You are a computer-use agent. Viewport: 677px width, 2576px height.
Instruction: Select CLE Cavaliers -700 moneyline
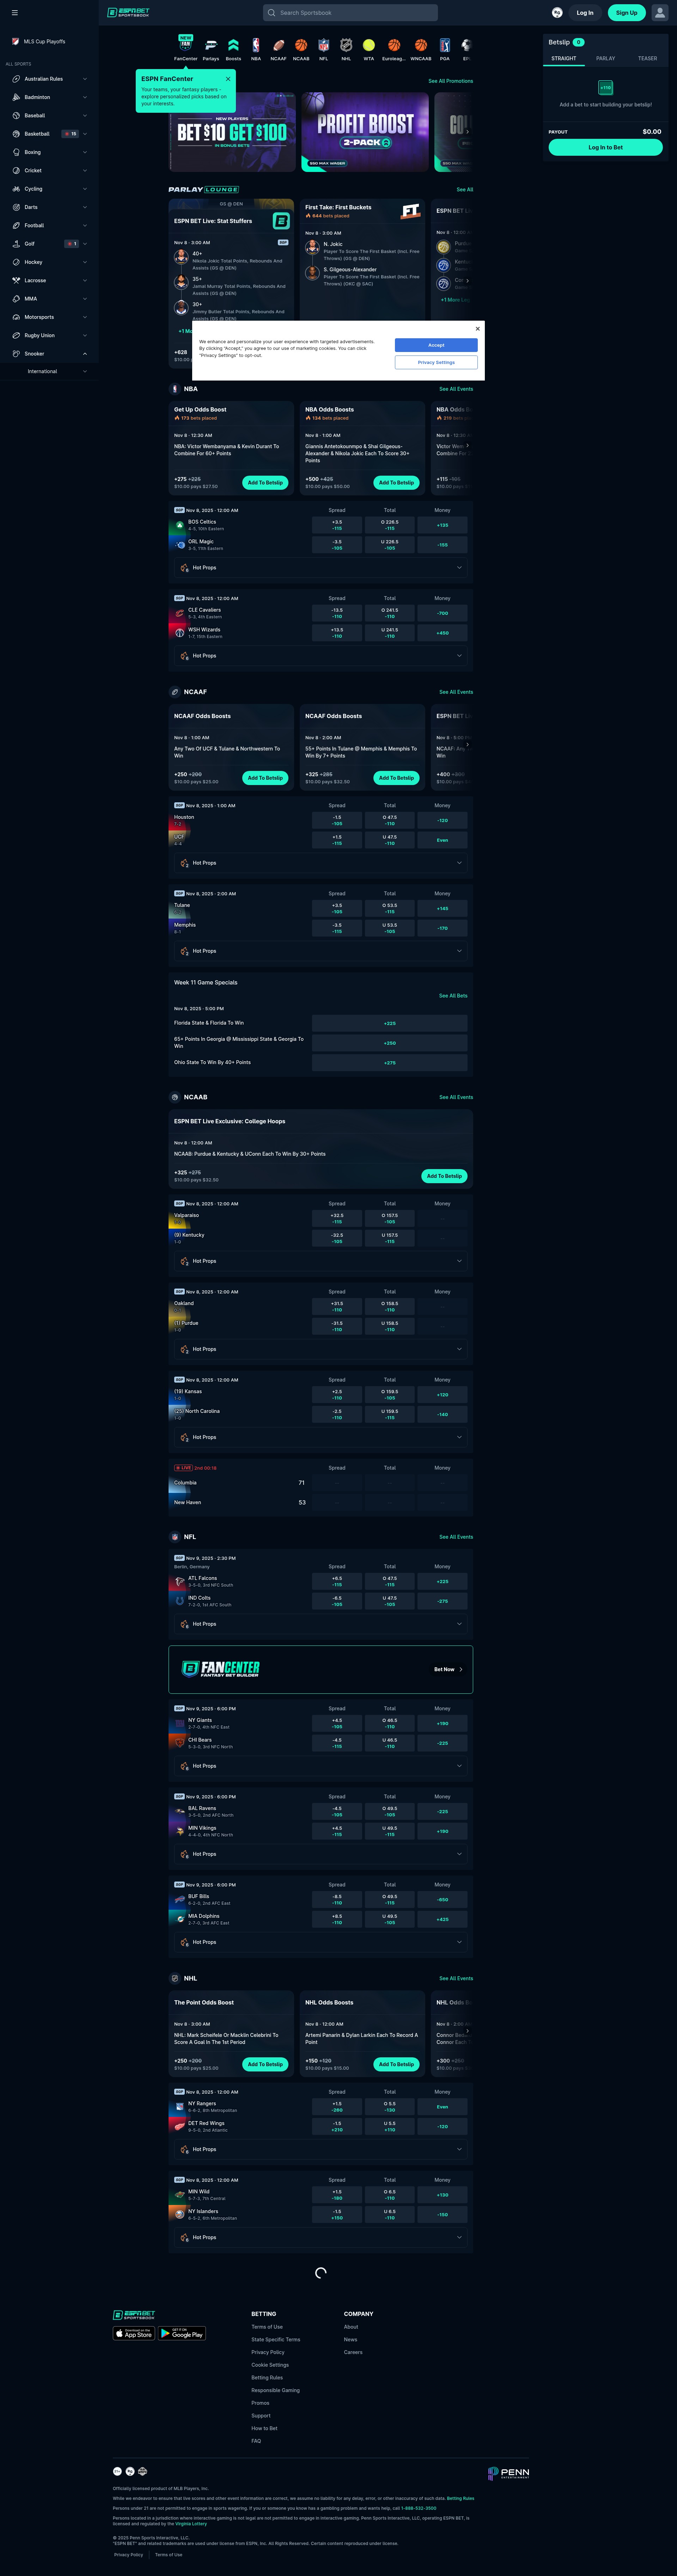click(442, 613)
